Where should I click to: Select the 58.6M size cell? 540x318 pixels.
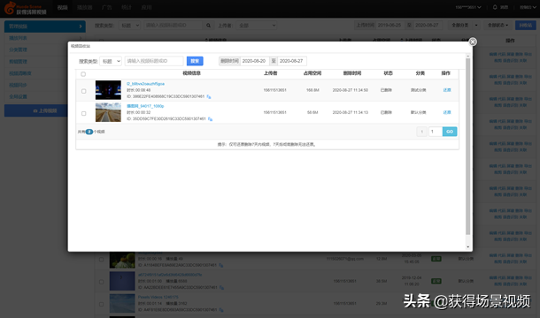coord(312,112)
